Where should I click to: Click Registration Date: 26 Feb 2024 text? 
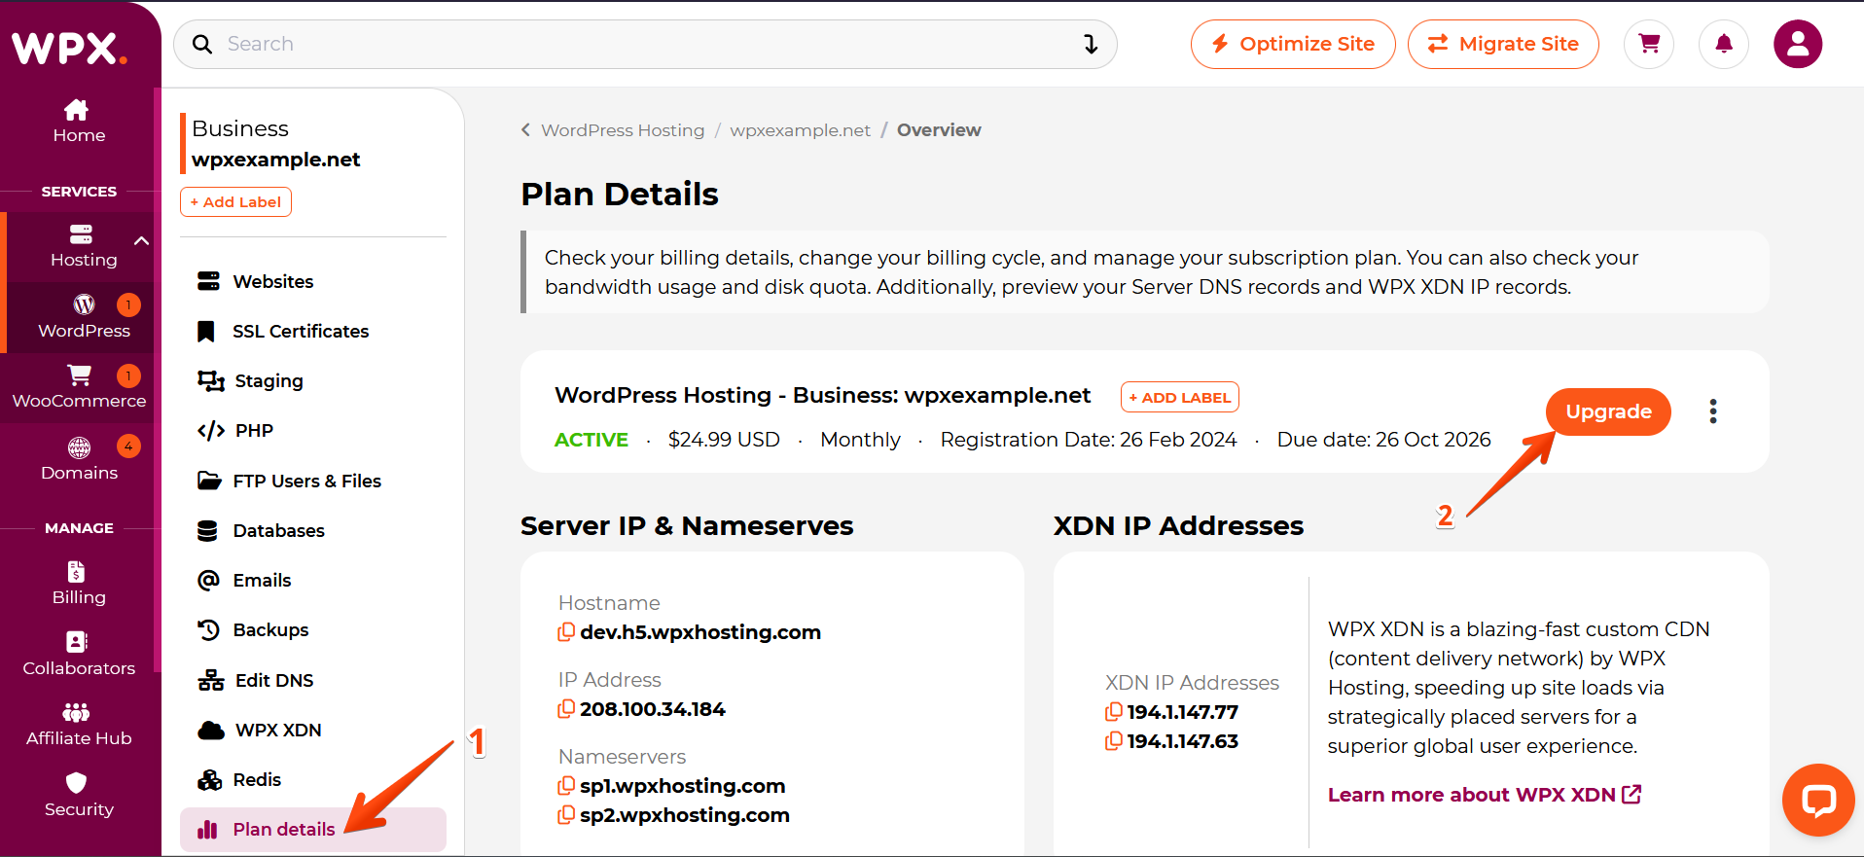1089,440
